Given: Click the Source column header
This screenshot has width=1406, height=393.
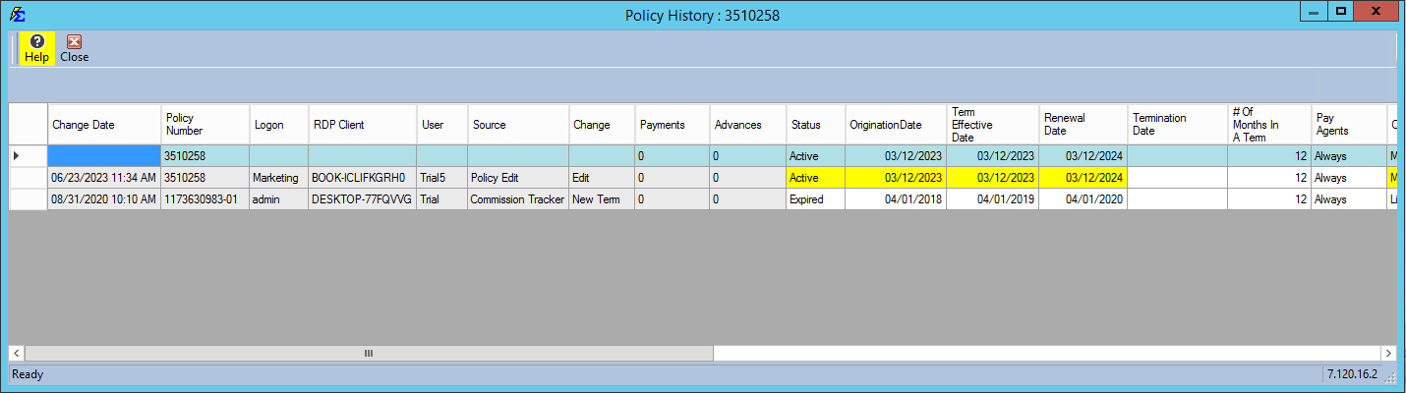Looking at the screenshot, I should coord(518,125).
